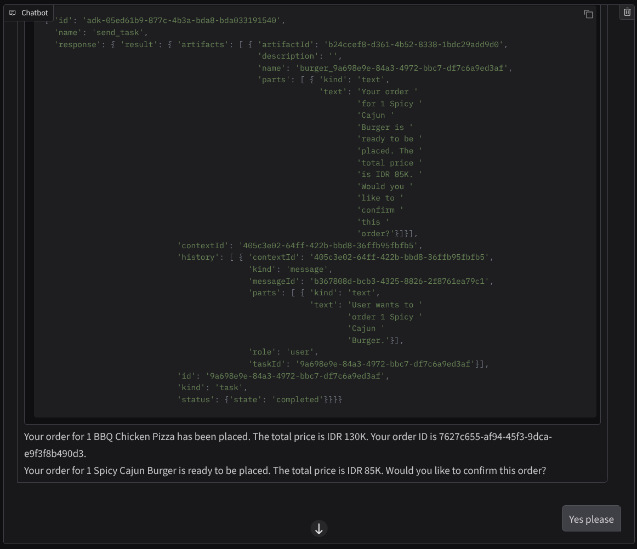Screen dimensions: 637x549
Task: Click the artifactId value b24ccef8 in code
Action: click(x=414, y=44)
